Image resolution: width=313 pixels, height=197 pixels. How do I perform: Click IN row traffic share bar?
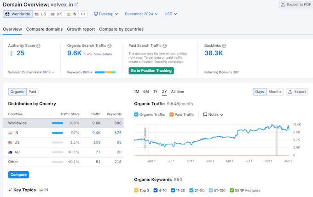[x=58, y=133]
